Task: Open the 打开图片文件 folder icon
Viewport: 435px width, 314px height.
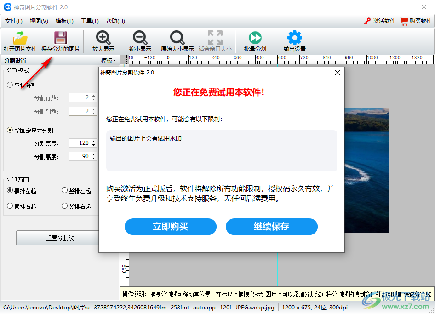Action: 20,38
